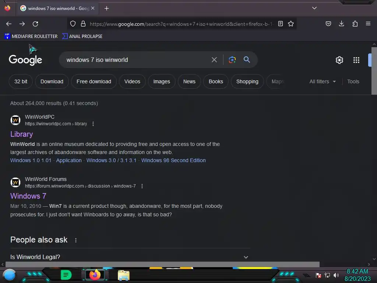This screenshot has width=377, height=283.
Task: Switch to Images results
Action: point(162,81)
